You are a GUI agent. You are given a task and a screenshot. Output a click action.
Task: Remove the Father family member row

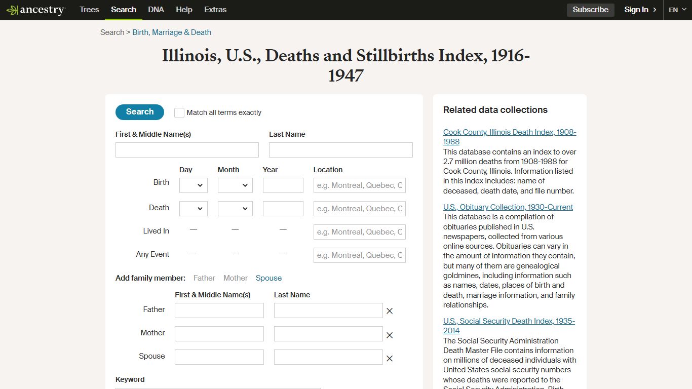coord(390,311)
